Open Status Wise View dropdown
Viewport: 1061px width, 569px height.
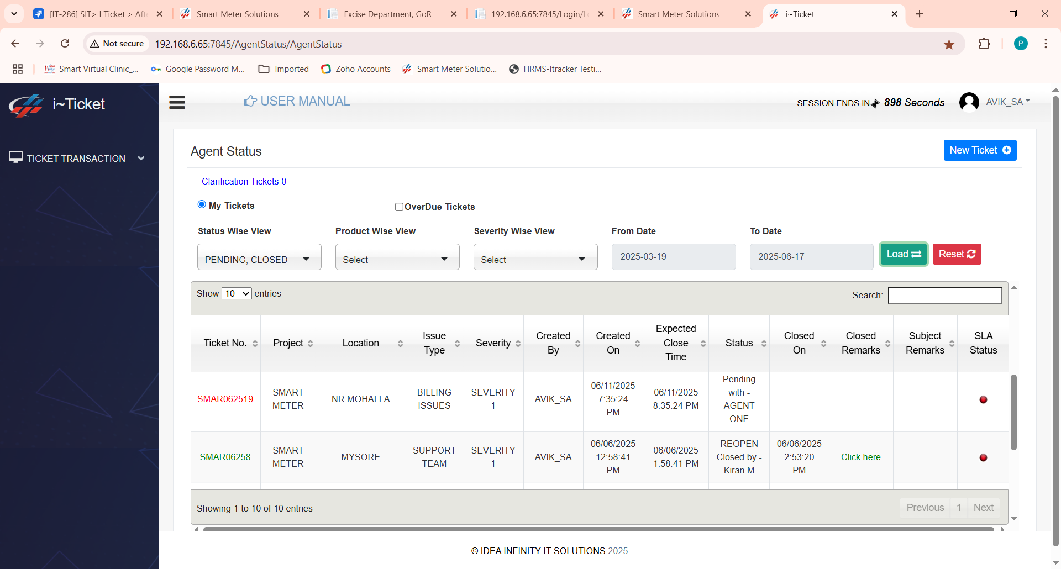pyautogui.click(x=259, y=257)
